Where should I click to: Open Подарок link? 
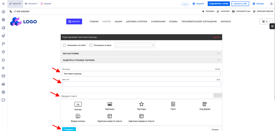(x=198, y=4)
